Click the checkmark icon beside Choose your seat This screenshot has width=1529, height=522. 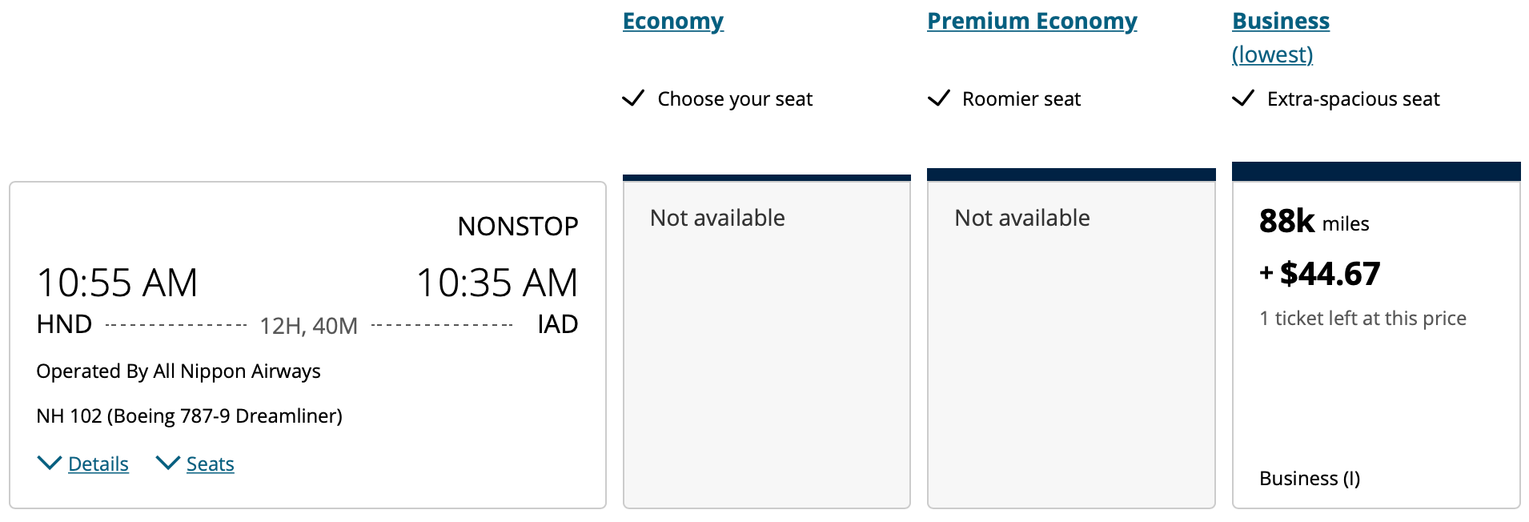tap(632, 98)
